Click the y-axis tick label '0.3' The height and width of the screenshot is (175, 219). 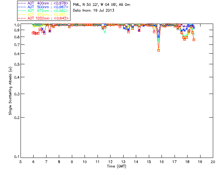[x=17, y=94]
